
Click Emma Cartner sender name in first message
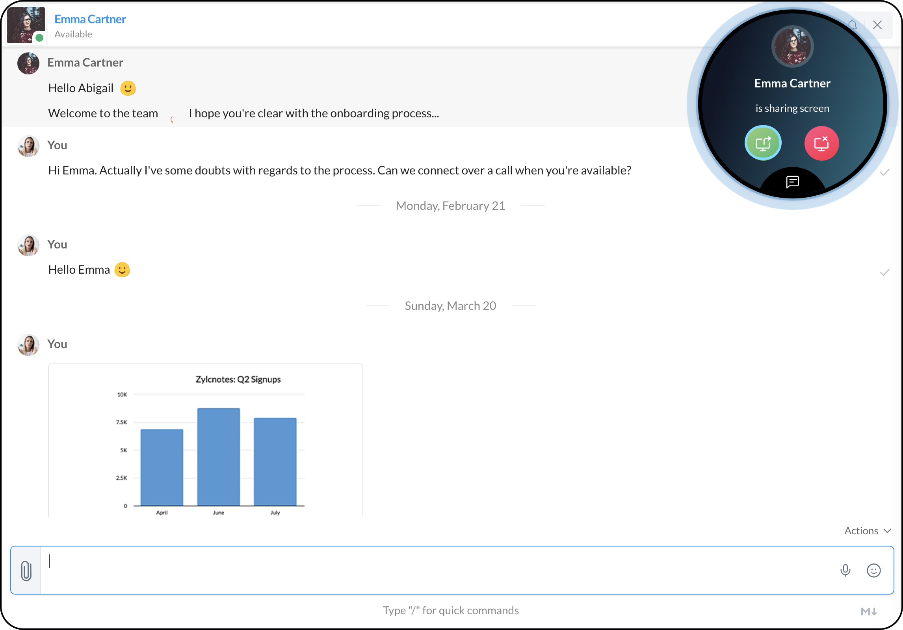click(x=85, y=62)
